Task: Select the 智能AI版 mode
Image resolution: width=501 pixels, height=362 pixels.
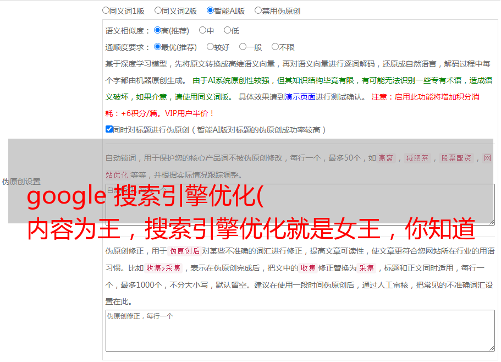Action: (x=211, y=10)
